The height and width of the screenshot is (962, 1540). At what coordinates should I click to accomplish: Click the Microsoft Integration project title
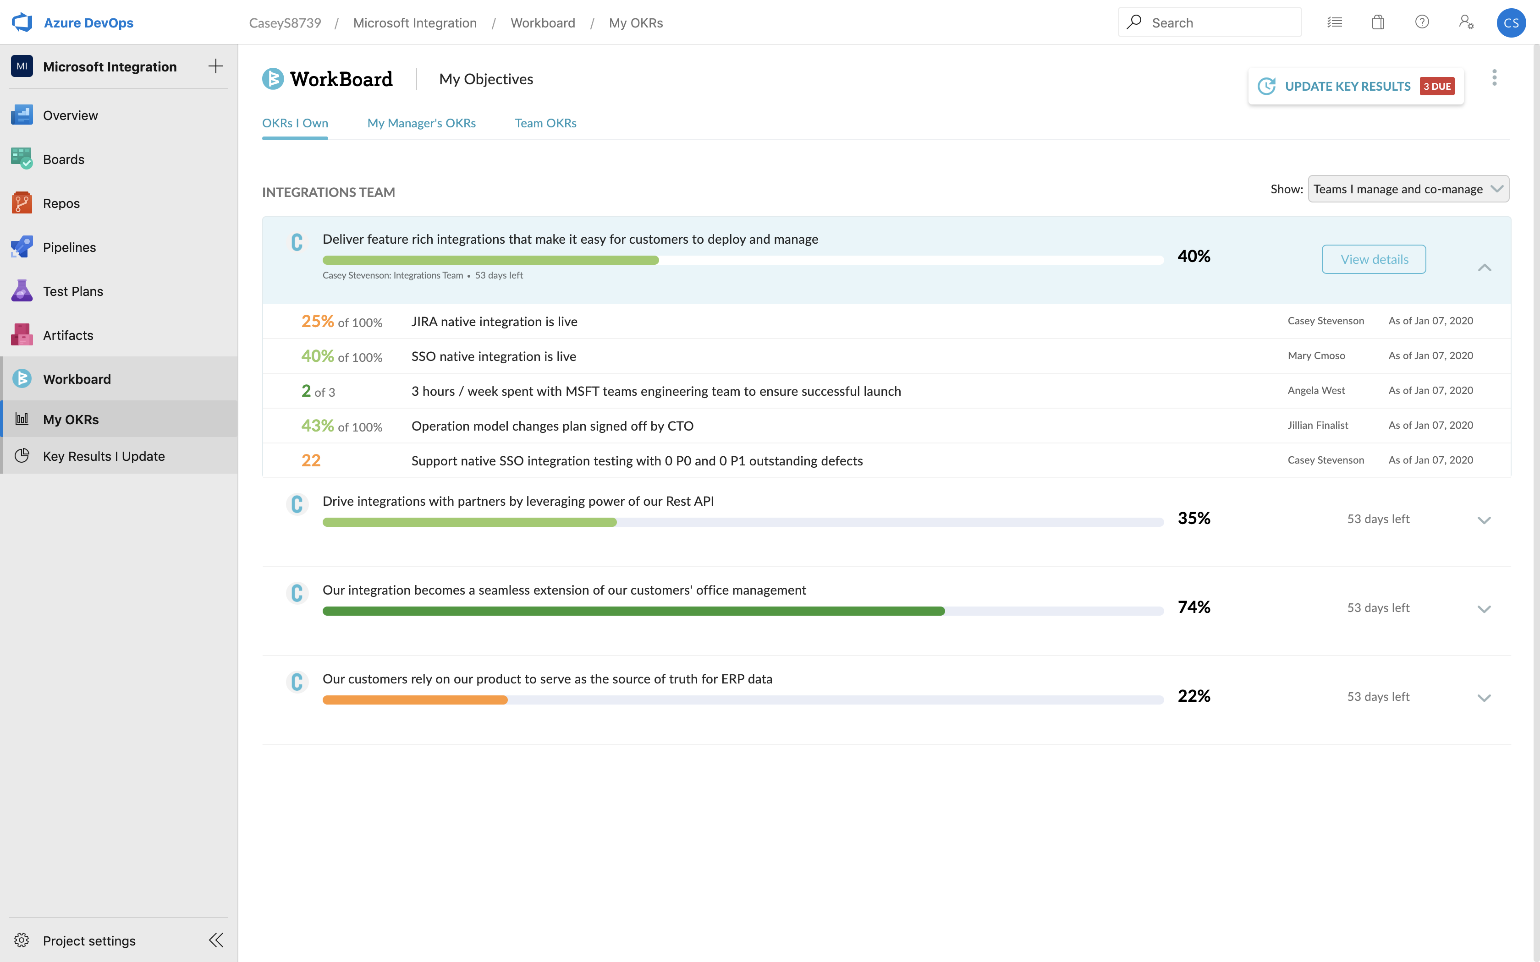point(110,67)
